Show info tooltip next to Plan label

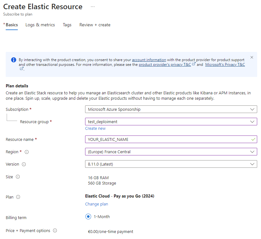(x=18, y=197)
